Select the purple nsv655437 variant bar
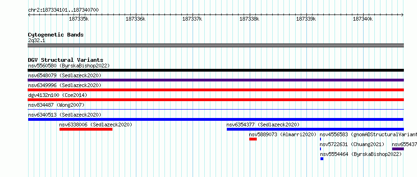This screenshot has height=177, width=417. (x=398, y=149)
